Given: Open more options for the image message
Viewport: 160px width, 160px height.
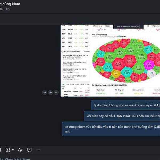Looking at the screenshot, I should point(56,93).
